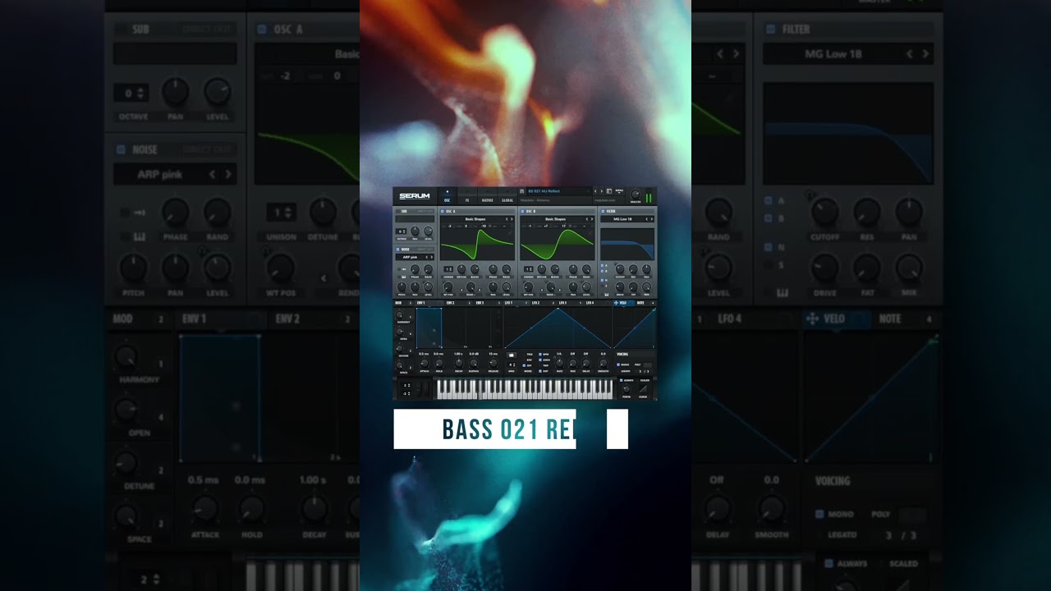Viewport: 1051px width, 591px height.
Task: Click the portamento CURVE display in small Serum
Action: click(x=643, y=388)
